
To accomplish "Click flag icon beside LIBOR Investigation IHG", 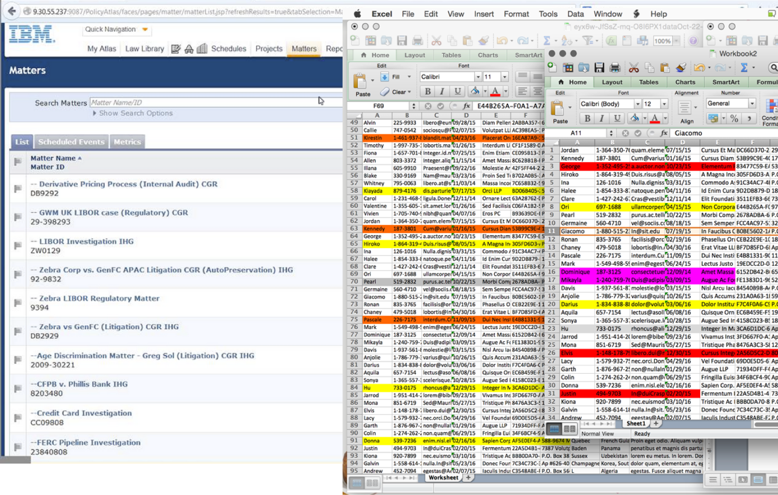I will pos(18,246).
